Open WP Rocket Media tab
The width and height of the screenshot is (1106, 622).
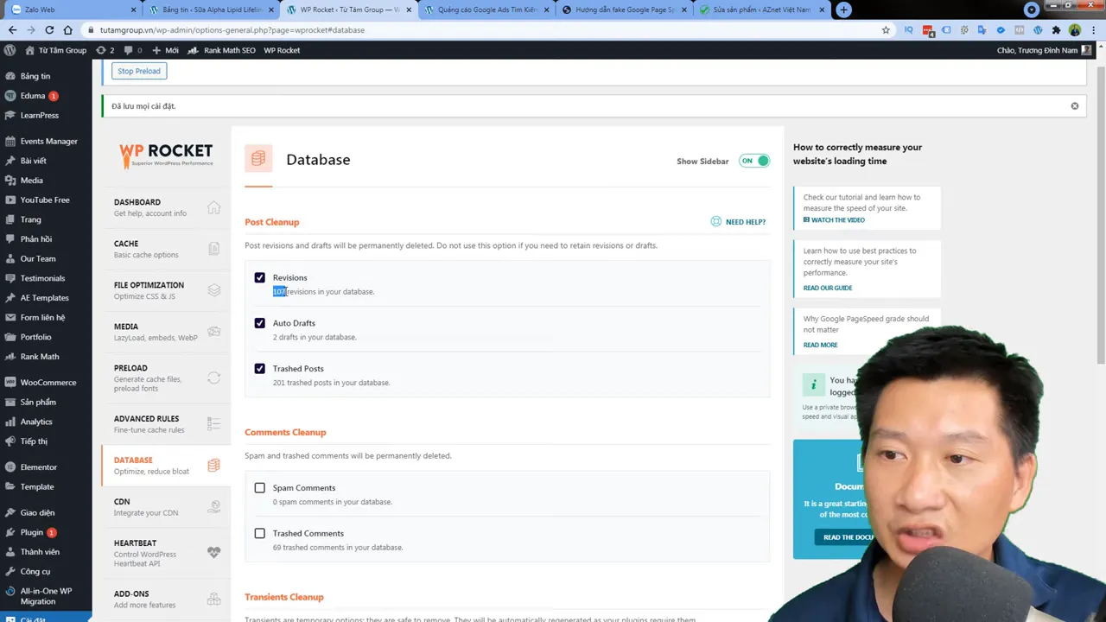tap(166, 332)
